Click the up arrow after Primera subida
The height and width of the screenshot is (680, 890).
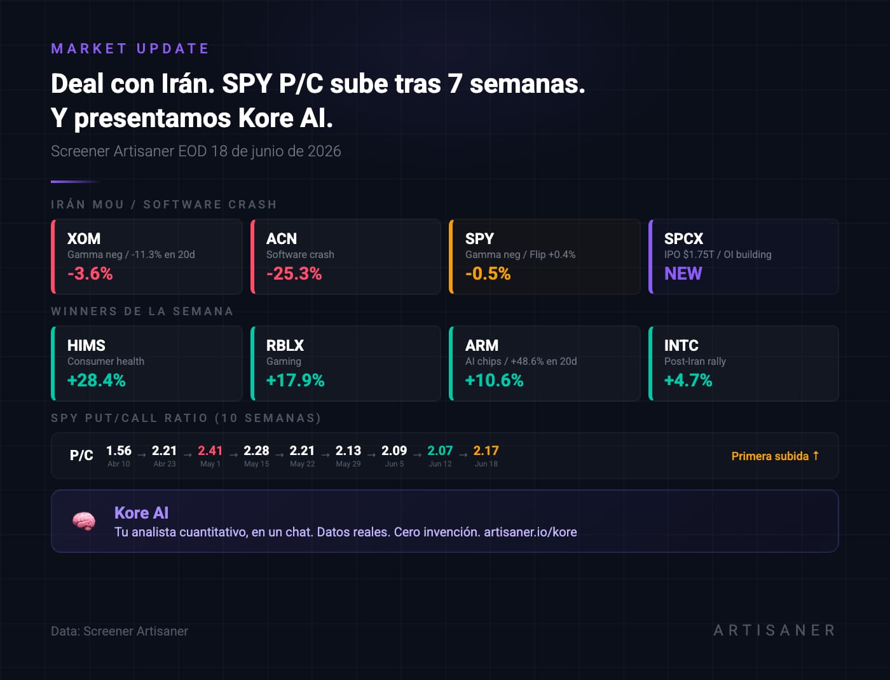[x=816, y=456]
